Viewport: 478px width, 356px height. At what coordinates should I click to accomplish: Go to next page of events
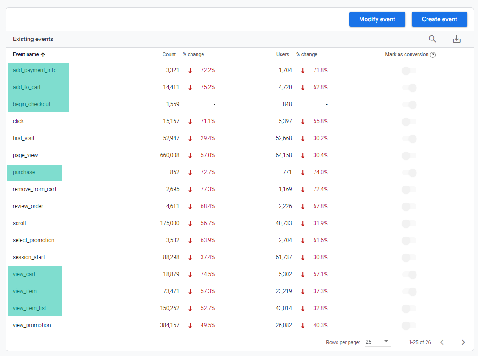(x=463, y=342)
